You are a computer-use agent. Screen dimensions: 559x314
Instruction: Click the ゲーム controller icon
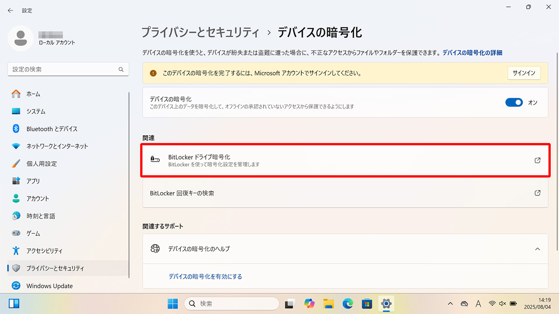pos(16,233)
